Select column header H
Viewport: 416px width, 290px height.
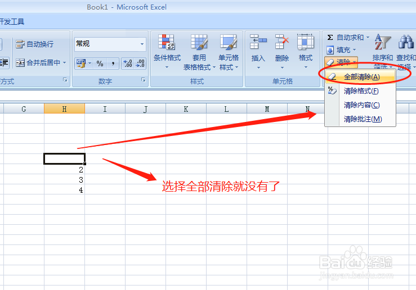(65, 108)
